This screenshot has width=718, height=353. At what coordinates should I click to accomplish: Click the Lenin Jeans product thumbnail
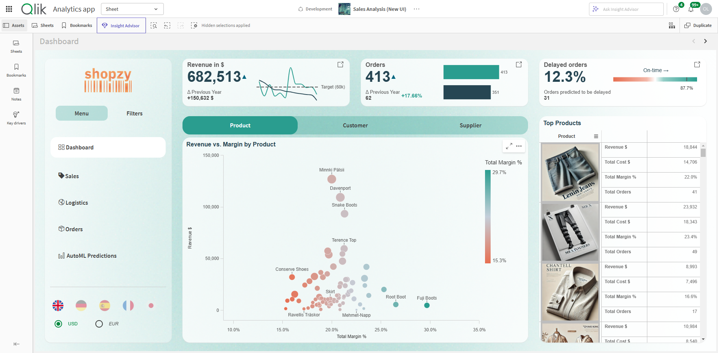point(570,172)
